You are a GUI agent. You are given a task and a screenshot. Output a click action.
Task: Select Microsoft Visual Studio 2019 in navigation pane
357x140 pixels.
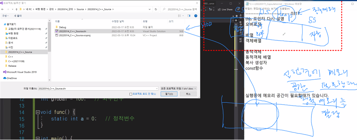click(x=20, y=72)
